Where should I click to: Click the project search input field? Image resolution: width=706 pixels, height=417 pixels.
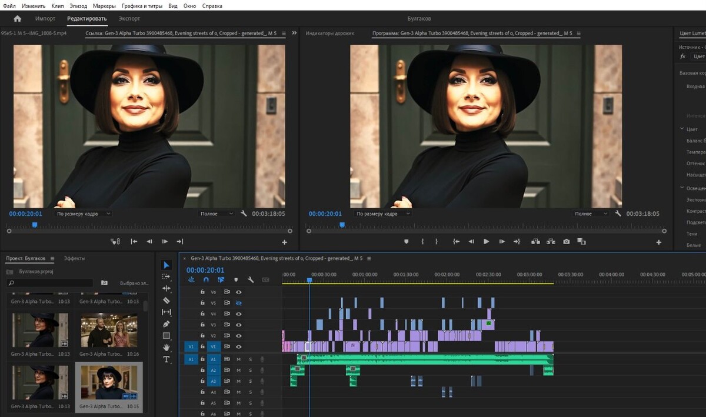[49, 283]
